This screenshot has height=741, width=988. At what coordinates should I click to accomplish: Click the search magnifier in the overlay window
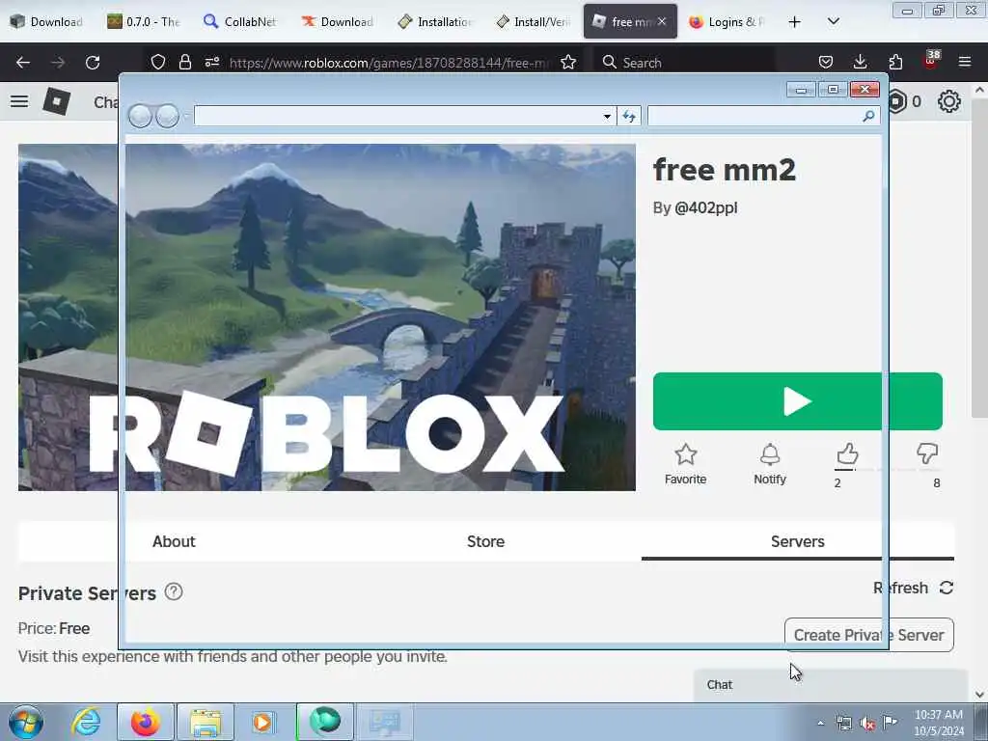(x=868, y=116)
